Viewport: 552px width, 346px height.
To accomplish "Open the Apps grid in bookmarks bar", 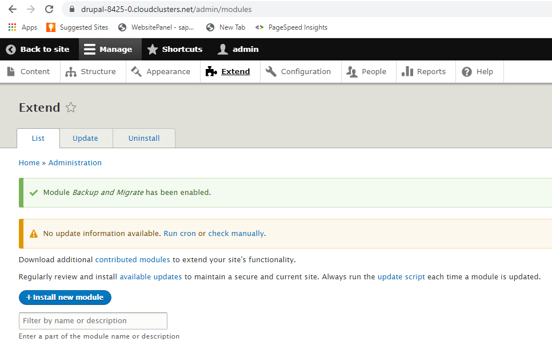I will tap(23, 27).
